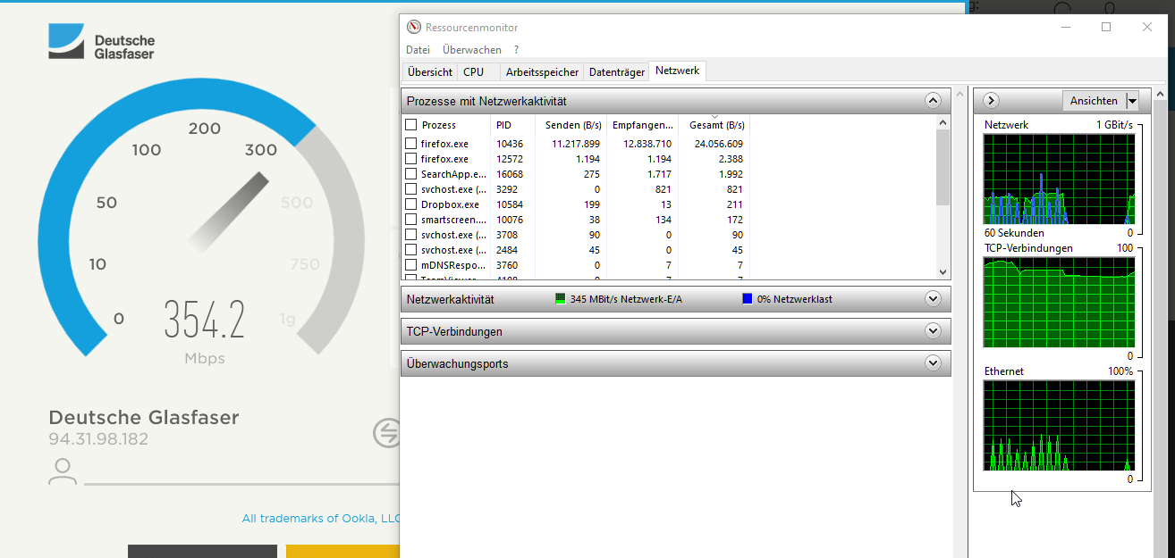Open the Datei menu
The image size is (1175, 558).
(x=418, y=50)
